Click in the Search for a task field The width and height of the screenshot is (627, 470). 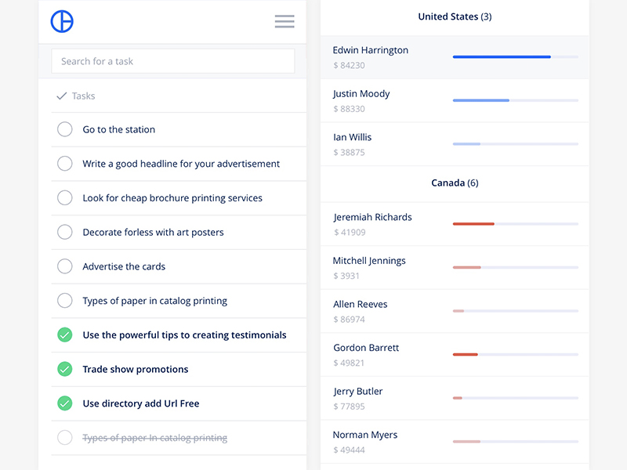tap(172, 61)
